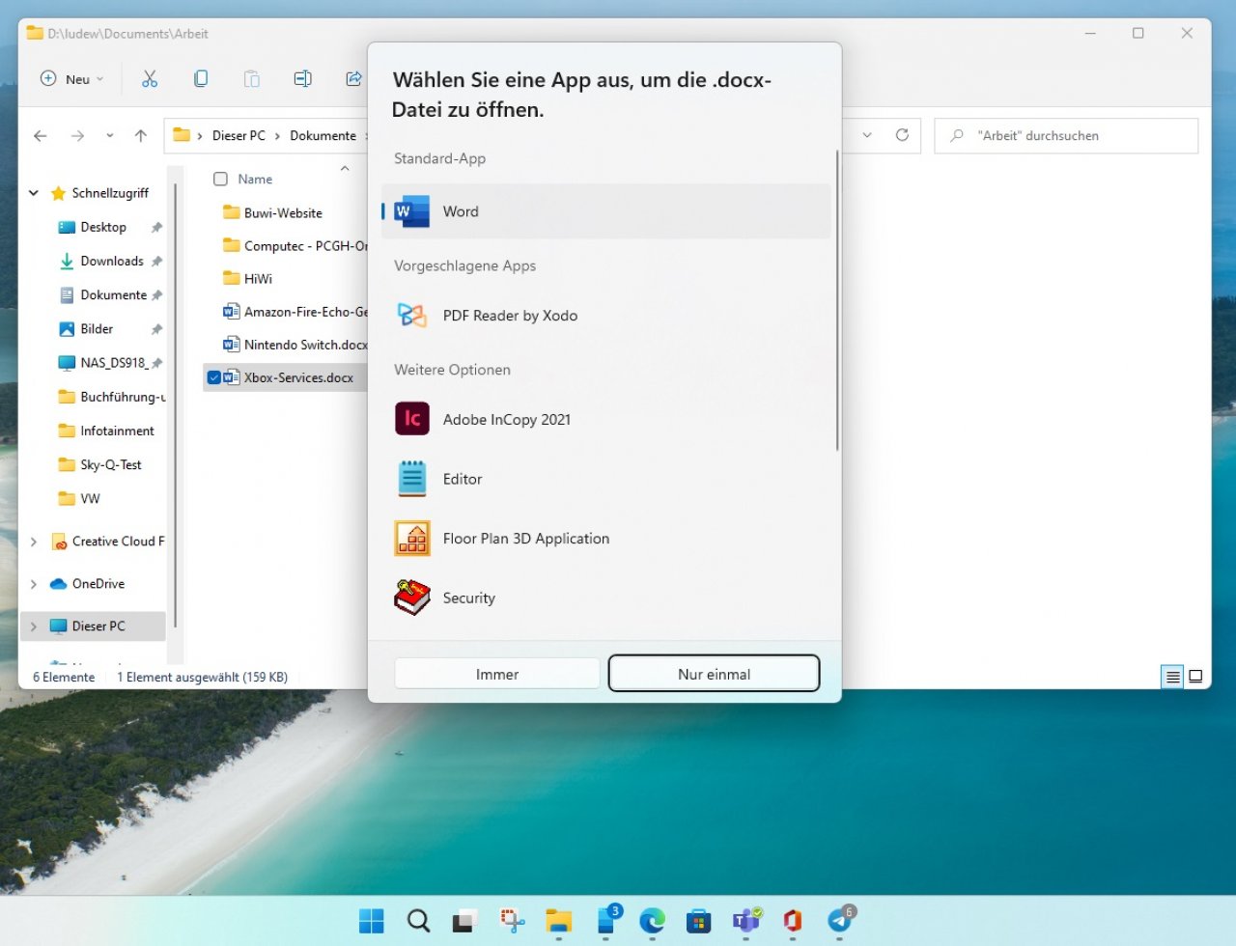The width and height of the screenshot is (1236, 946).
Task: Sort by the Name column header
Action: (255, 179)
